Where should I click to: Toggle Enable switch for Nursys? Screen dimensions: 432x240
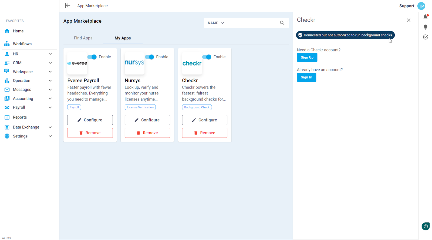point(149,57)
